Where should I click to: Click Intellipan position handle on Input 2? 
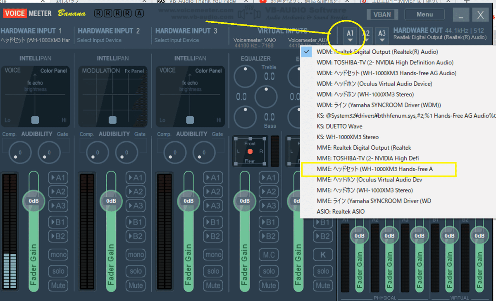112,120
